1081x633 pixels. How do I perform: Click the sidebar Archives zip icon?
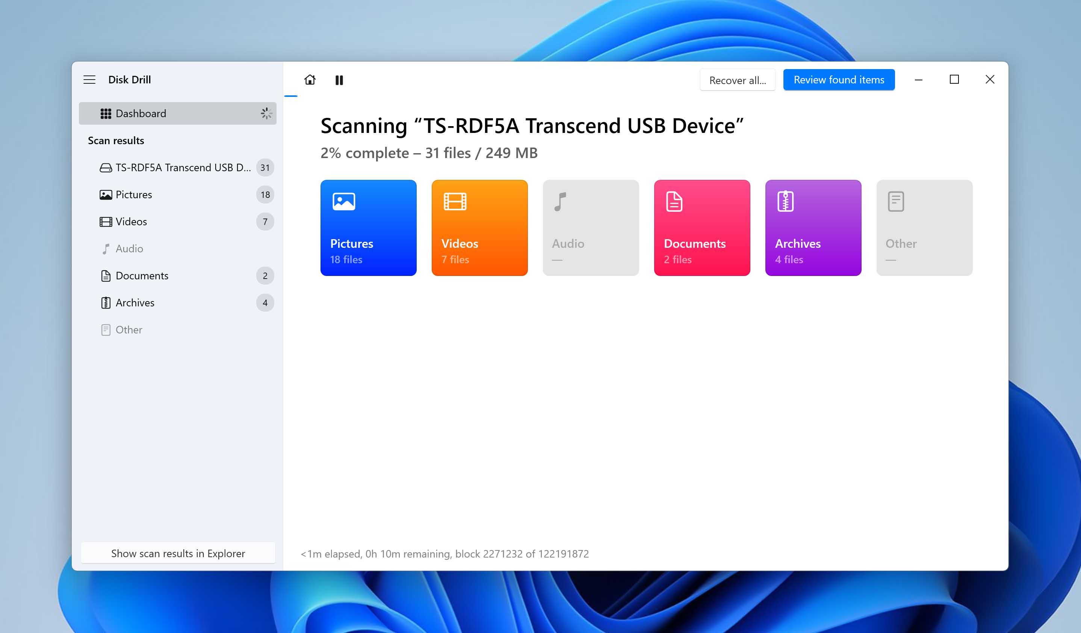[106, 303]
